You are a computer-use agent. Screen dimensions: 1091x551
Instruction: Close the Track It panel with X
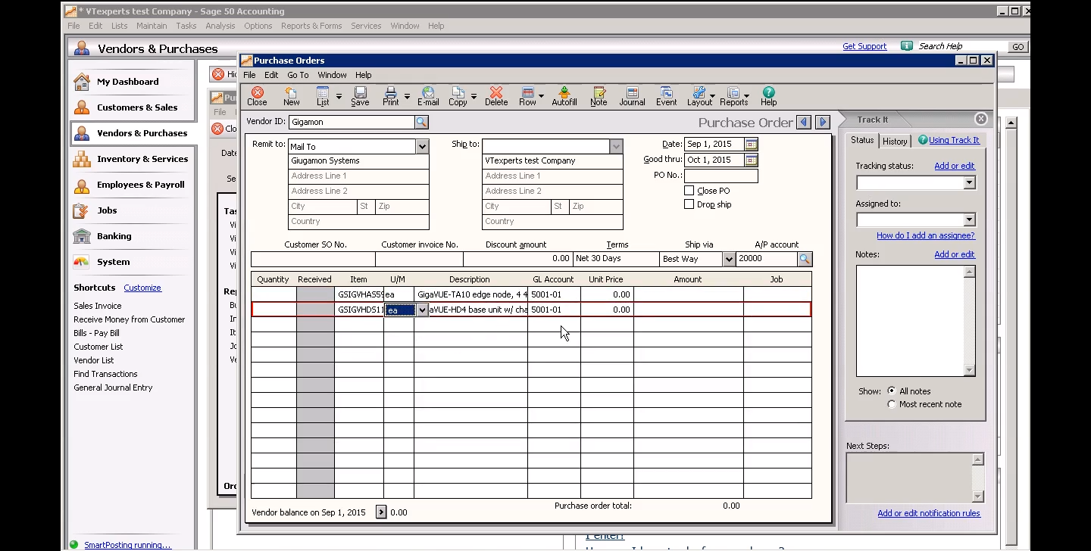[981, 119]
